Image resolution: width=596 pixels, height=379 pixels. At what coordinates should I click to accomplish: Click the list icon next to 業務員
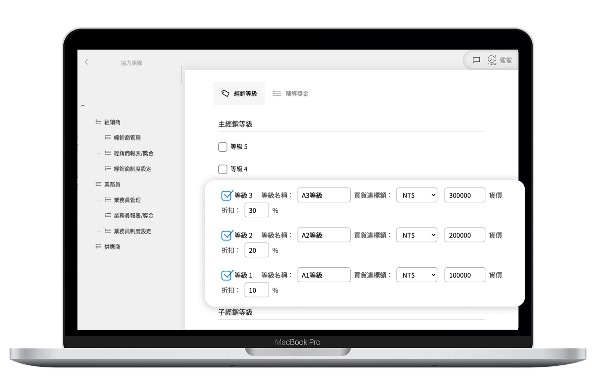(98, 184)
